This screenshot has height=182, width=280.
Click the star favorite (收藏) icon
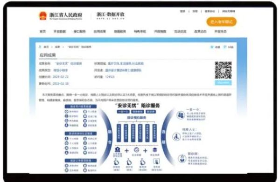point(212,47)
